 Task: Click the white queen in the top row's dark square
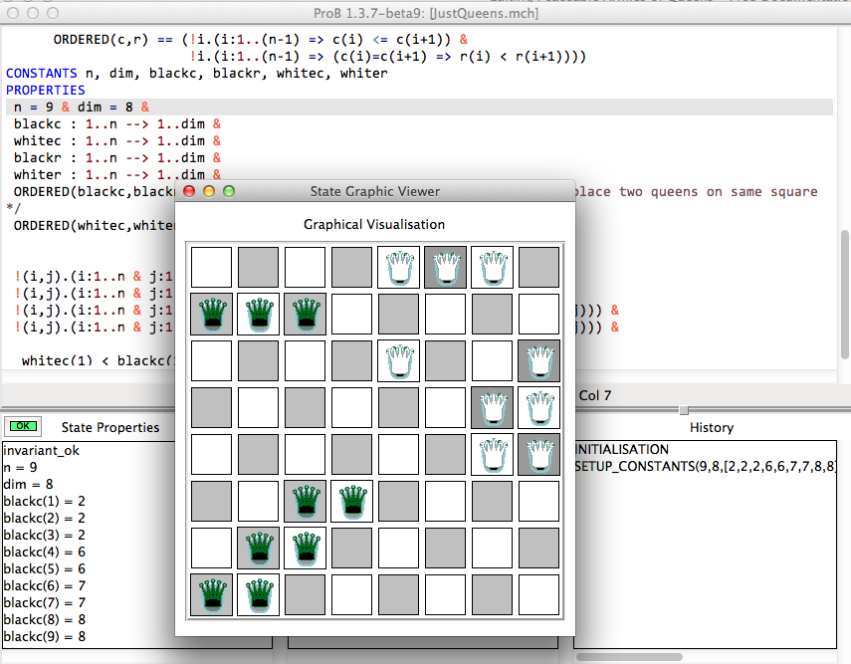tap(445, 267)
